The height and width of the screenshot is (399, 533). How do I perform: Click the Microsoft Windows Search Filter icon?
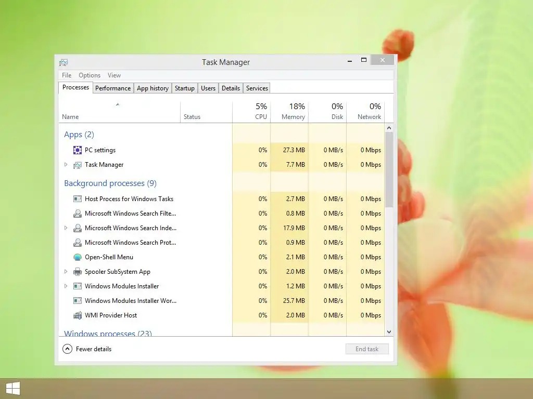click(x=78, y=214)
